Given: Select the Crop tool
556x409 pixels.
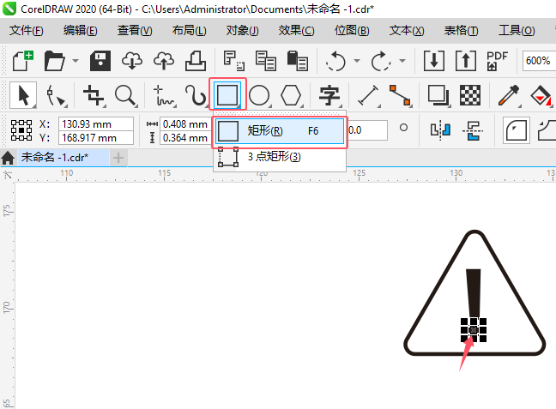Looking at the screenshot, I should pos(94,95).
